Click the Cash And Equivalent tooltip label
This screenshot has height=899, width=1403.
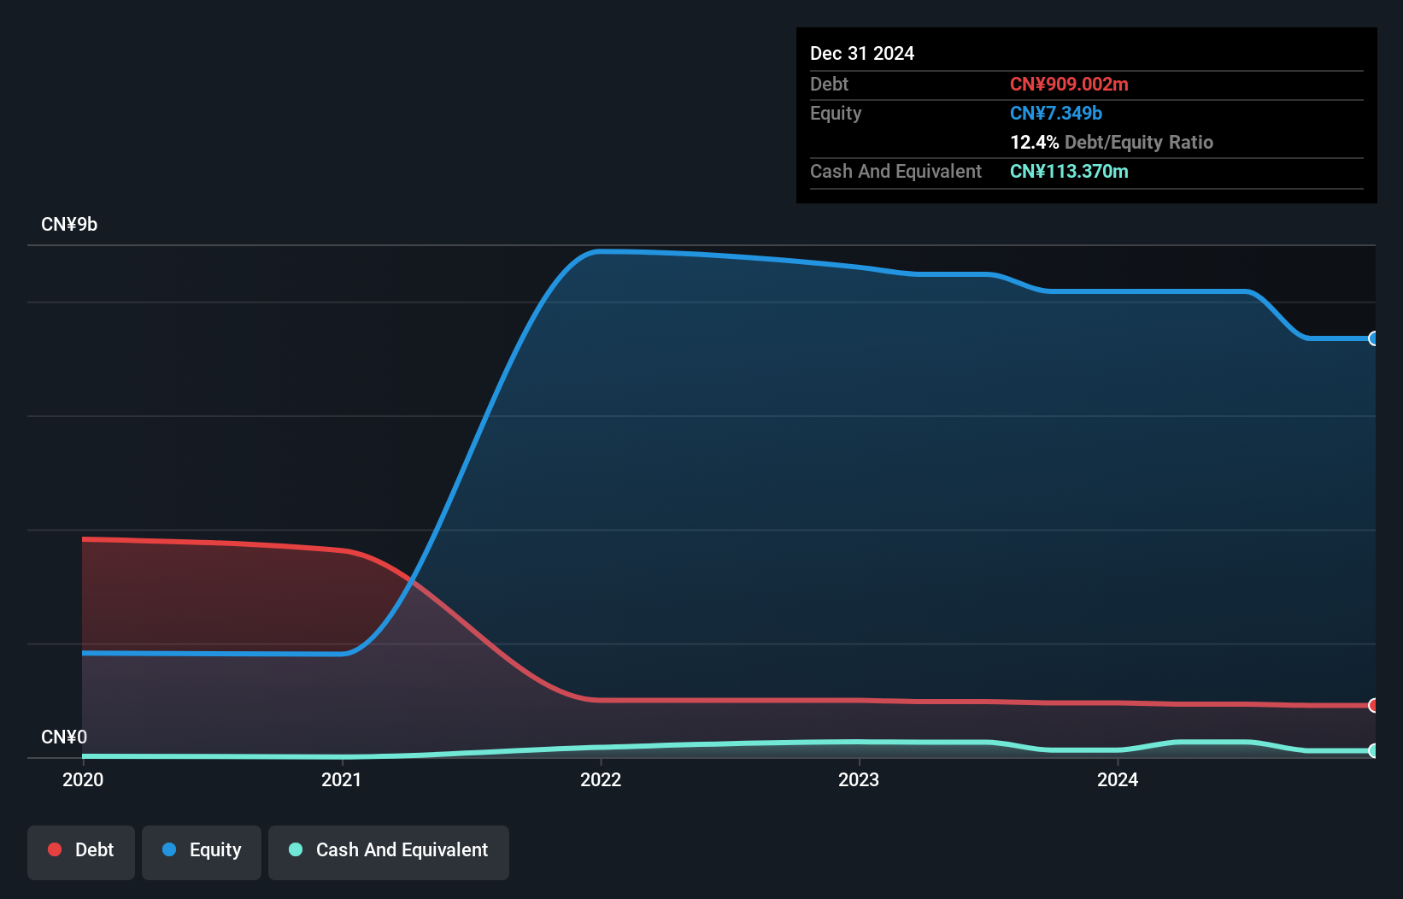(x=895, y=171)
